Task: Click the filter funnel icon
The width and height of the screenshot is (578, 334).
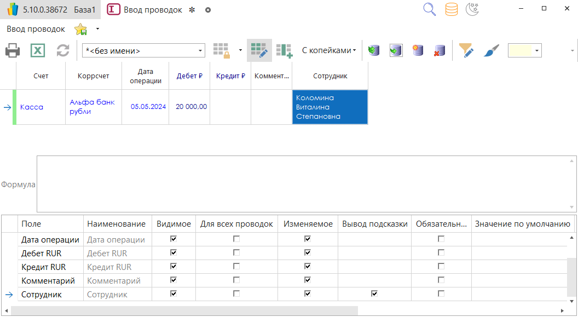Action: [x=466, y=51]
